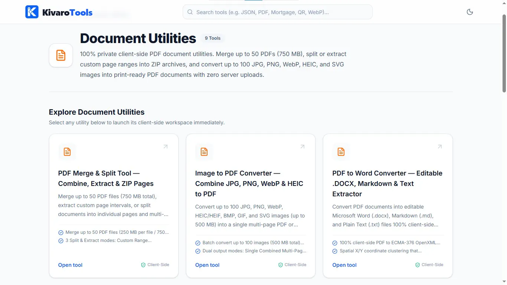Click 'Select any utility below to launch' subtitle
The height and width of the screenshot is (285, 507).
click(x=137, y=122)
